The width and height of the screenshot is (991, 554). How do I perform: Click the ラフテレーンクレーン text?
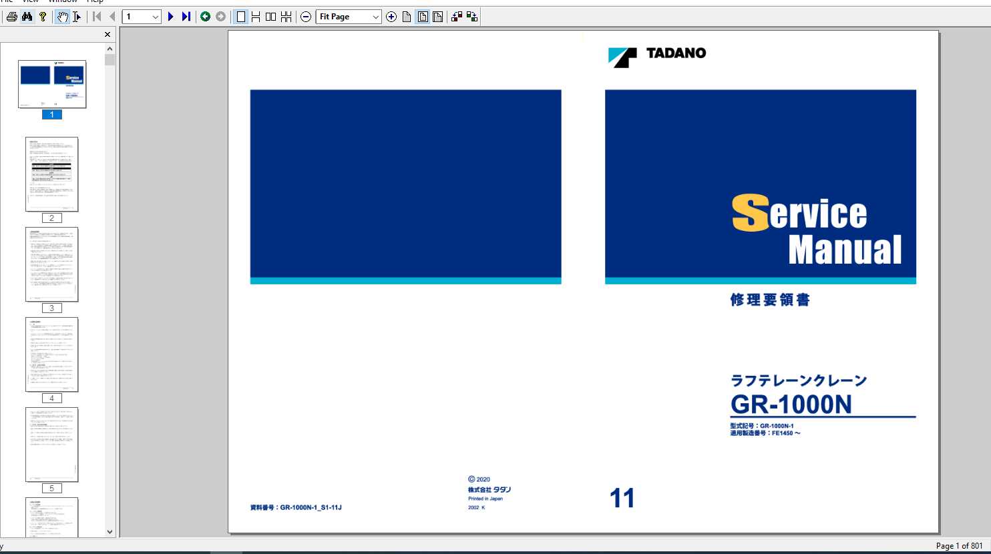[x=799, y=381]
